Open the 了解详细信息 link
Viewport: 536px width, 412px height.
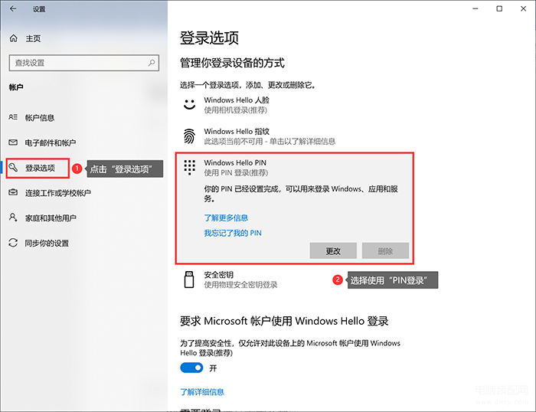(202, 392)
